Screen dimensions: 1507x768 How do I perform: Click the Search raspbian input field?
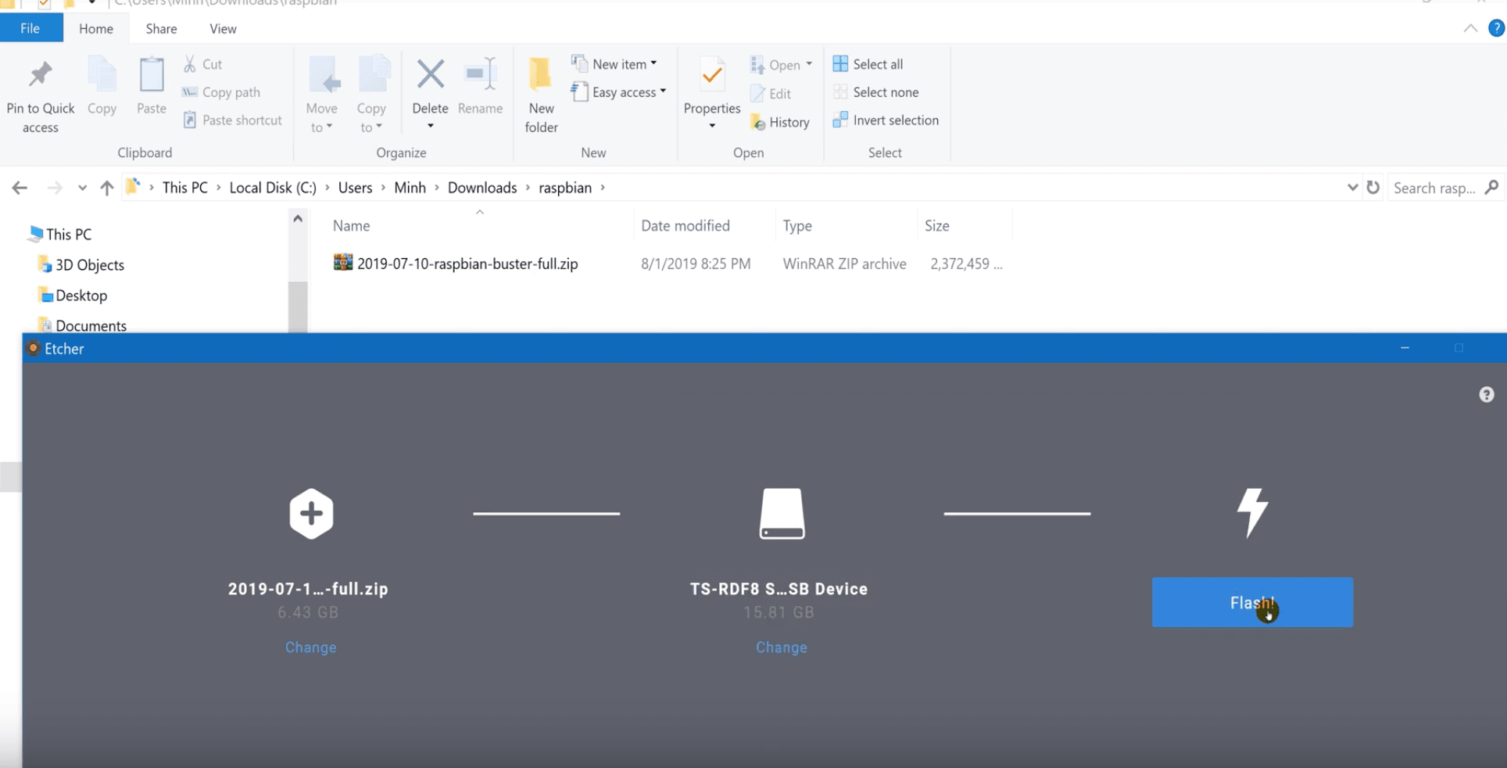tap(1434, 188)
